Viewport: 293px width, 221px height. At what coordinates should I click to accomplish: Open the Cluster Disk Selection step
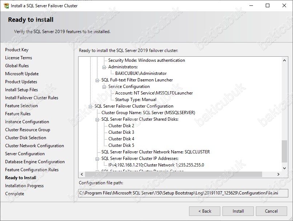tap(25, 138)
